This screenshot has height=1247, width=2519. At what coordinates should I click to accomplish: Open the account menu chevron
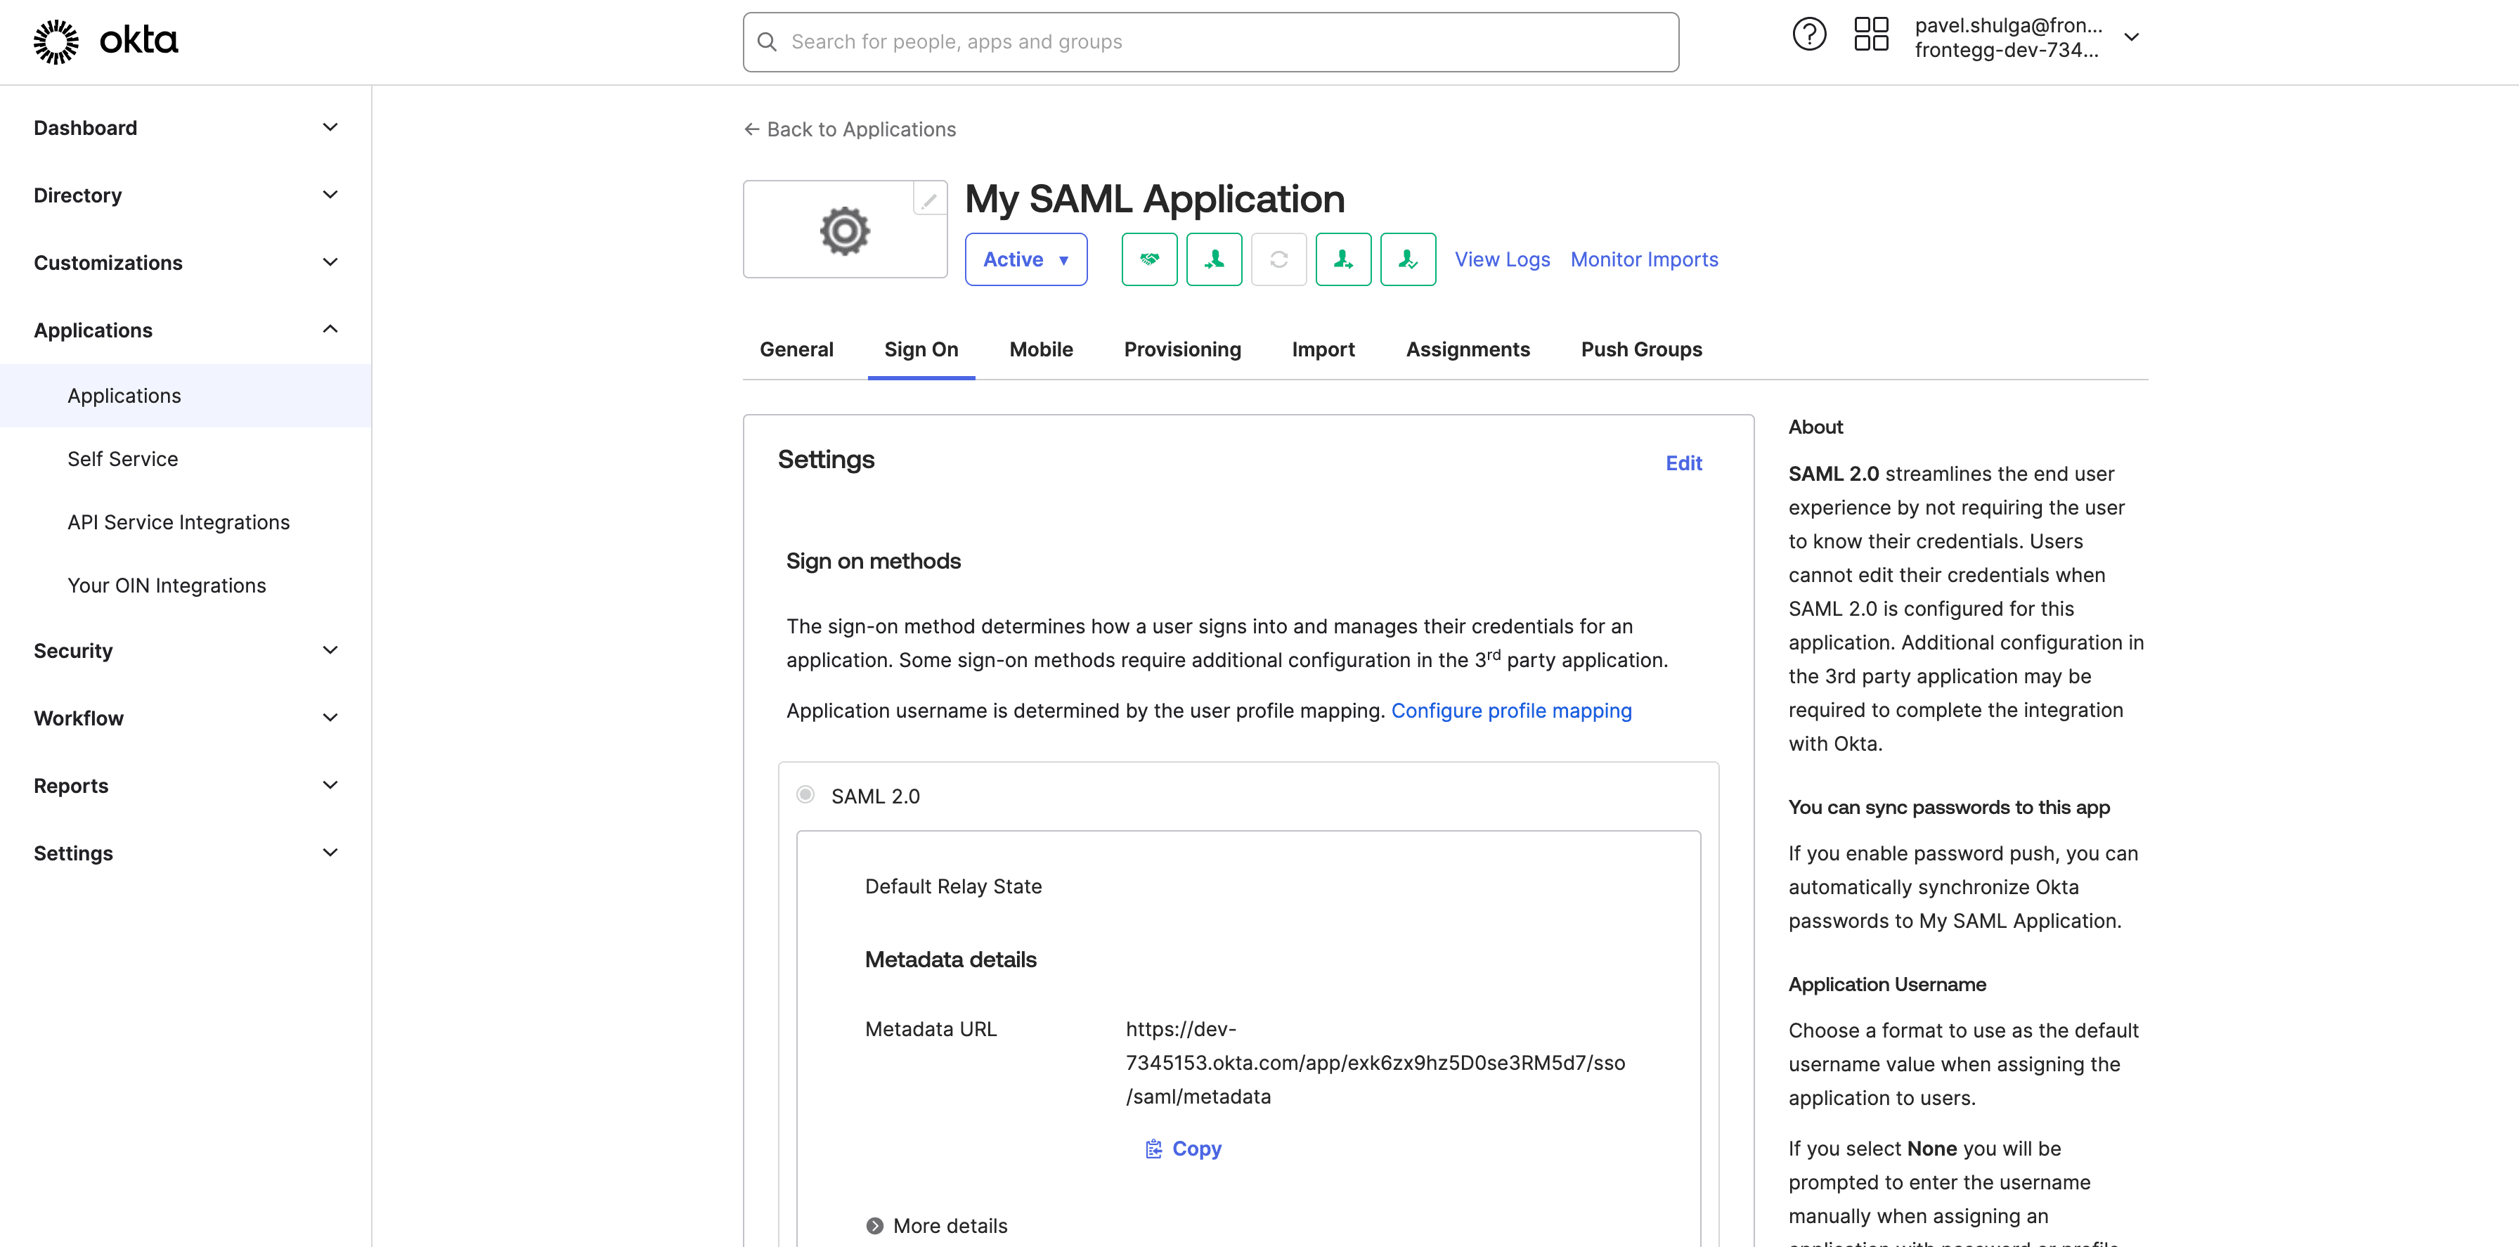2131,37
